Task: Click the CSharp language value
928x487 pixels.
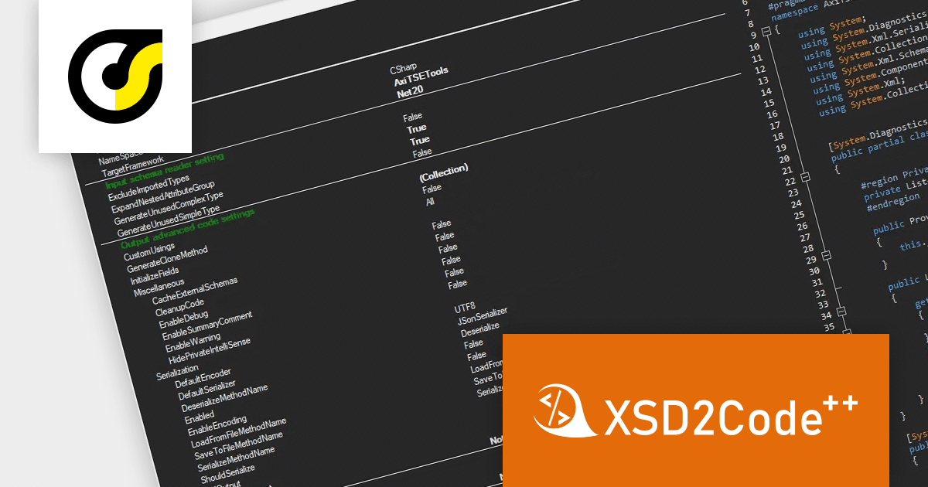Action: (x=403, y=69)
